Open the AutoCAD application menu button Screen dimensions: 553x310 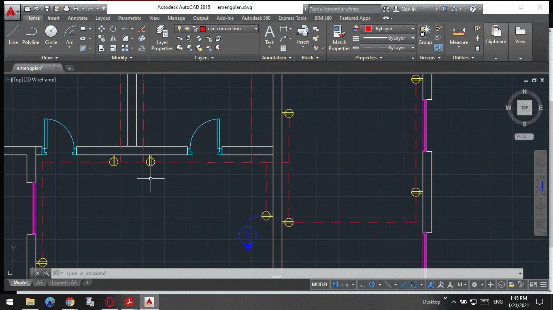12,12
